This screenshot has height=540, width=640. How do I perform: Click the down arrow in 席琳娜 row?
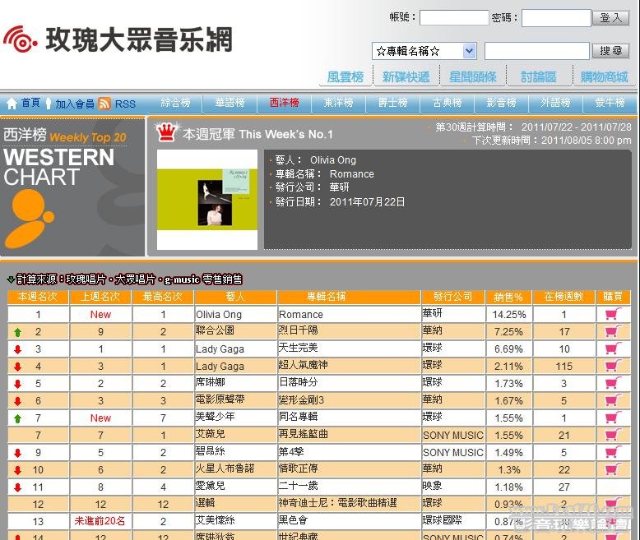(17, 384)
